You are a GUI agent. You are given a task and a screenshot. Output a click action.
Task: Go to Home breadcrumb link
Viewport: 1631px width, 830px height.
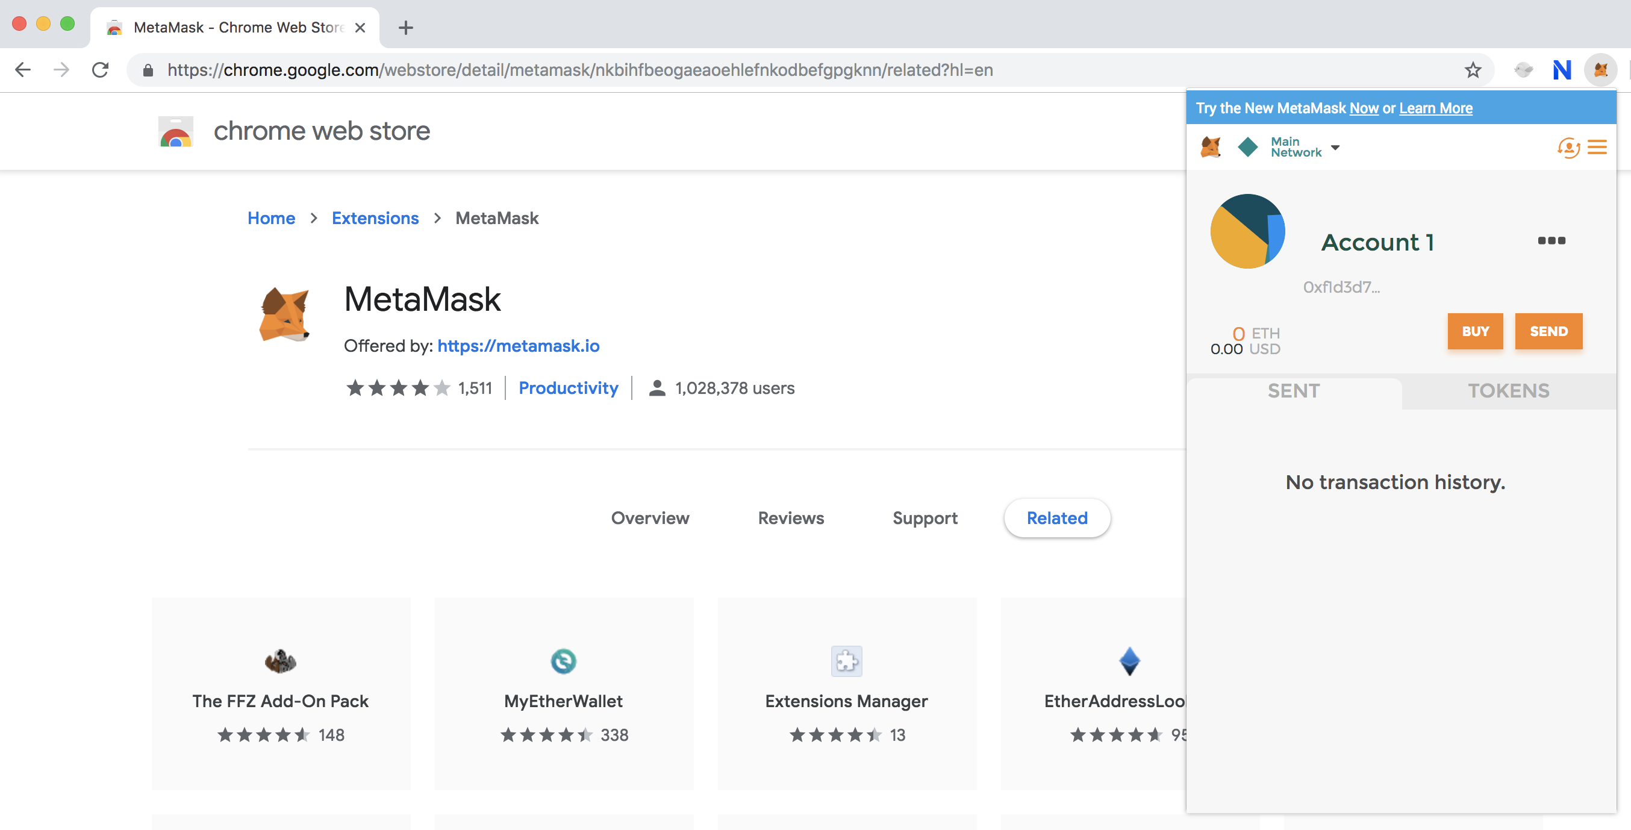coord(271,219)
